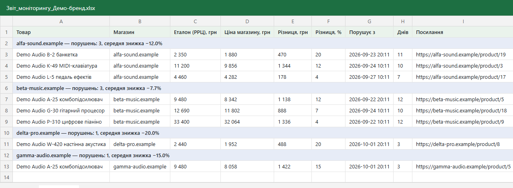Click the 'Різниця, %' header cell
Viewport: 513px width, 188px height.
pyautogui.click(x=328, y=32)
